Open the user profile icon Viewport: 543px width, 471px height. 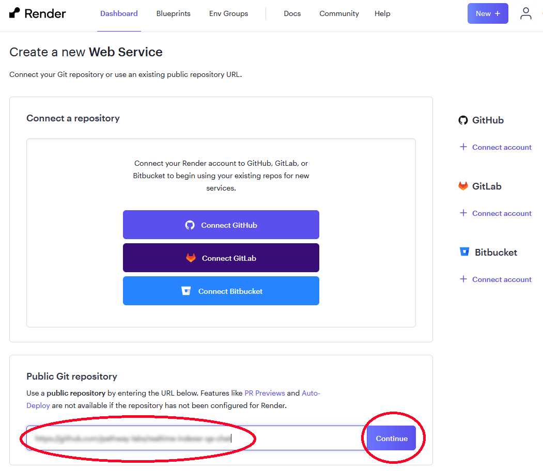pyautogui.click(x=526, y=13)
